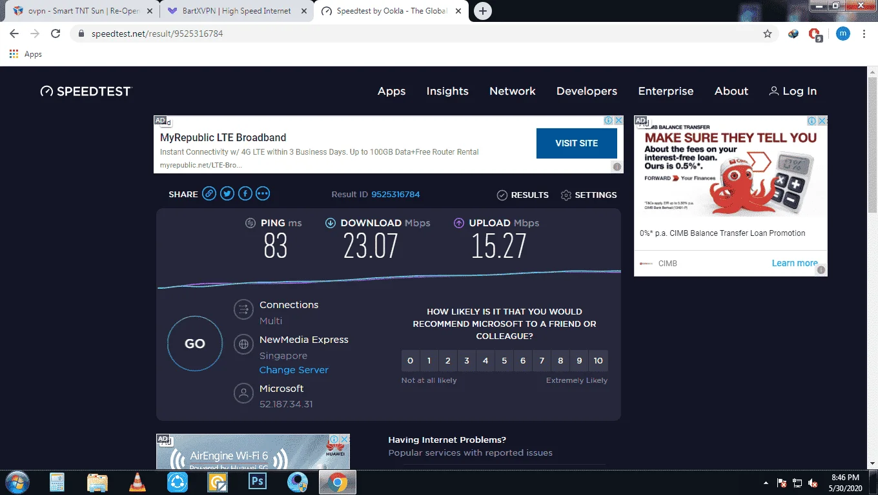The image size is (878, 495).
Task: Open the Apps bookmarks shortcut
Action: tap(26, 54)
